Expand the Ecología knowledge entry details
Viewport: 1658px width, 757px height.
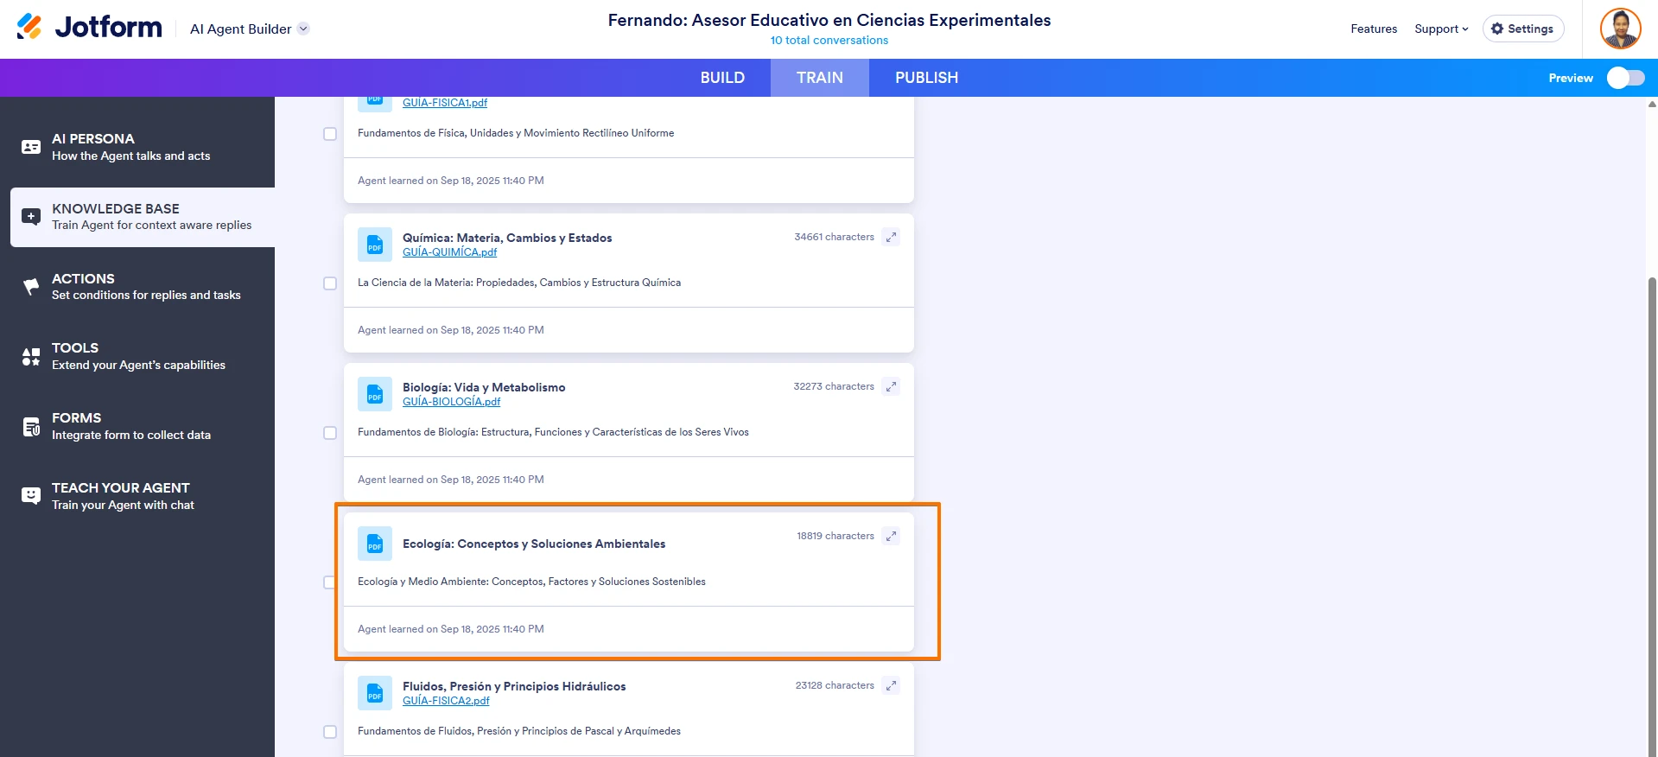pyautogui.click(x=890, y=536)
